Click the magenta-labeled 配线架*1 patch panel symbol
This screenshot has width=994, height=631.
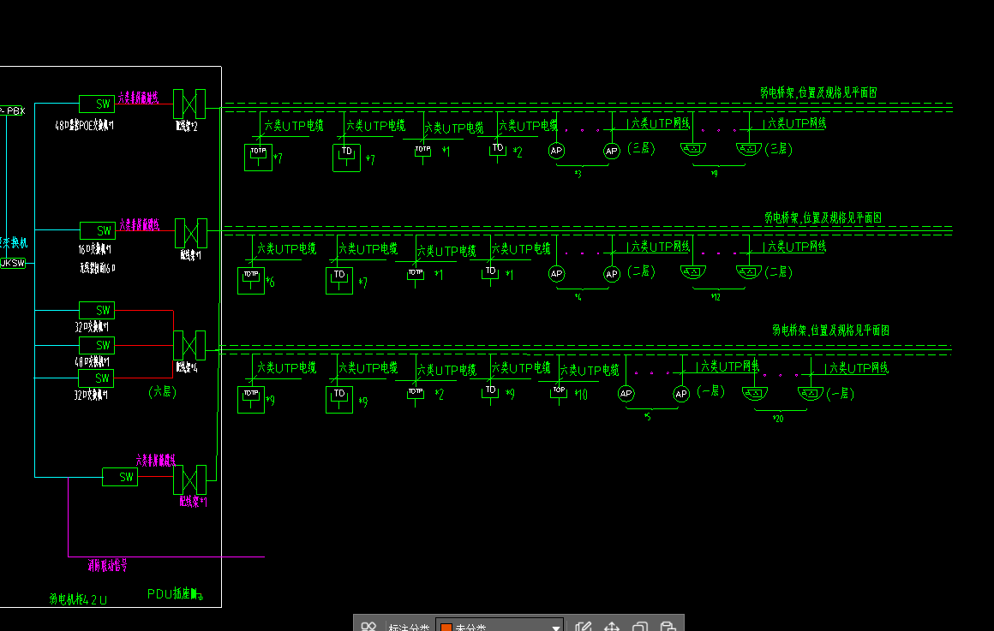tap(190, 479)
